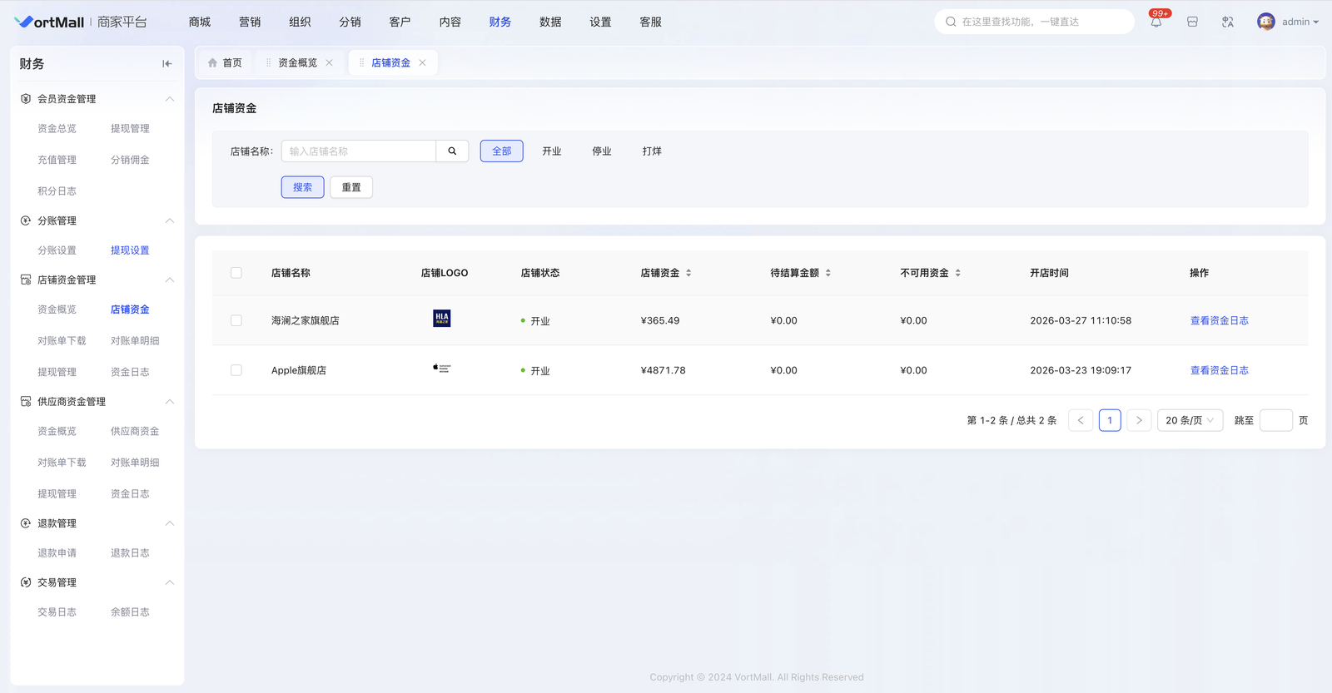
Task: Open the 20 条/页 page size dropdown
Action: 1189,420
